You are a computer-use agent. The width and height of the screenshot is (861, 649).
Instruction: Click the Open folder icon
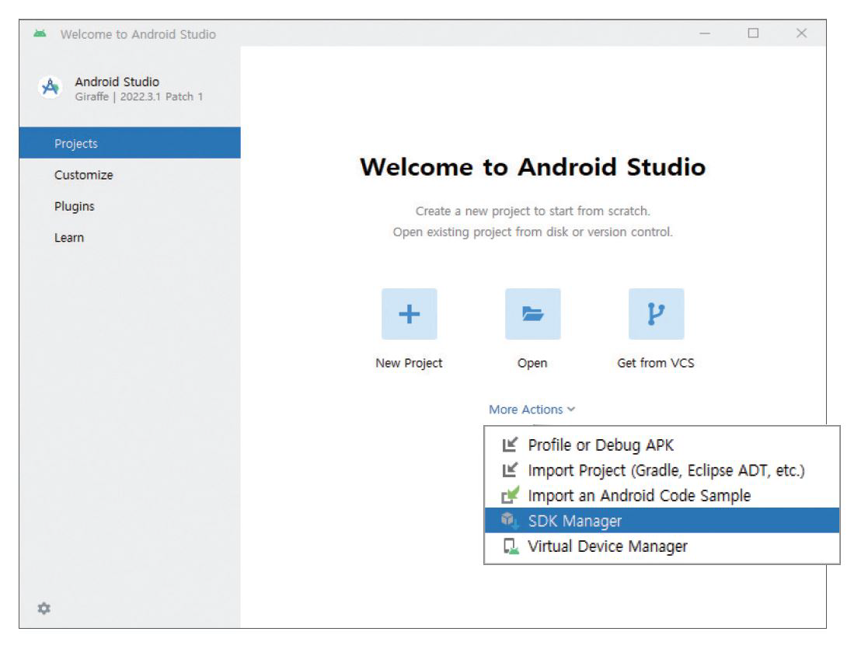click(532, 313)
